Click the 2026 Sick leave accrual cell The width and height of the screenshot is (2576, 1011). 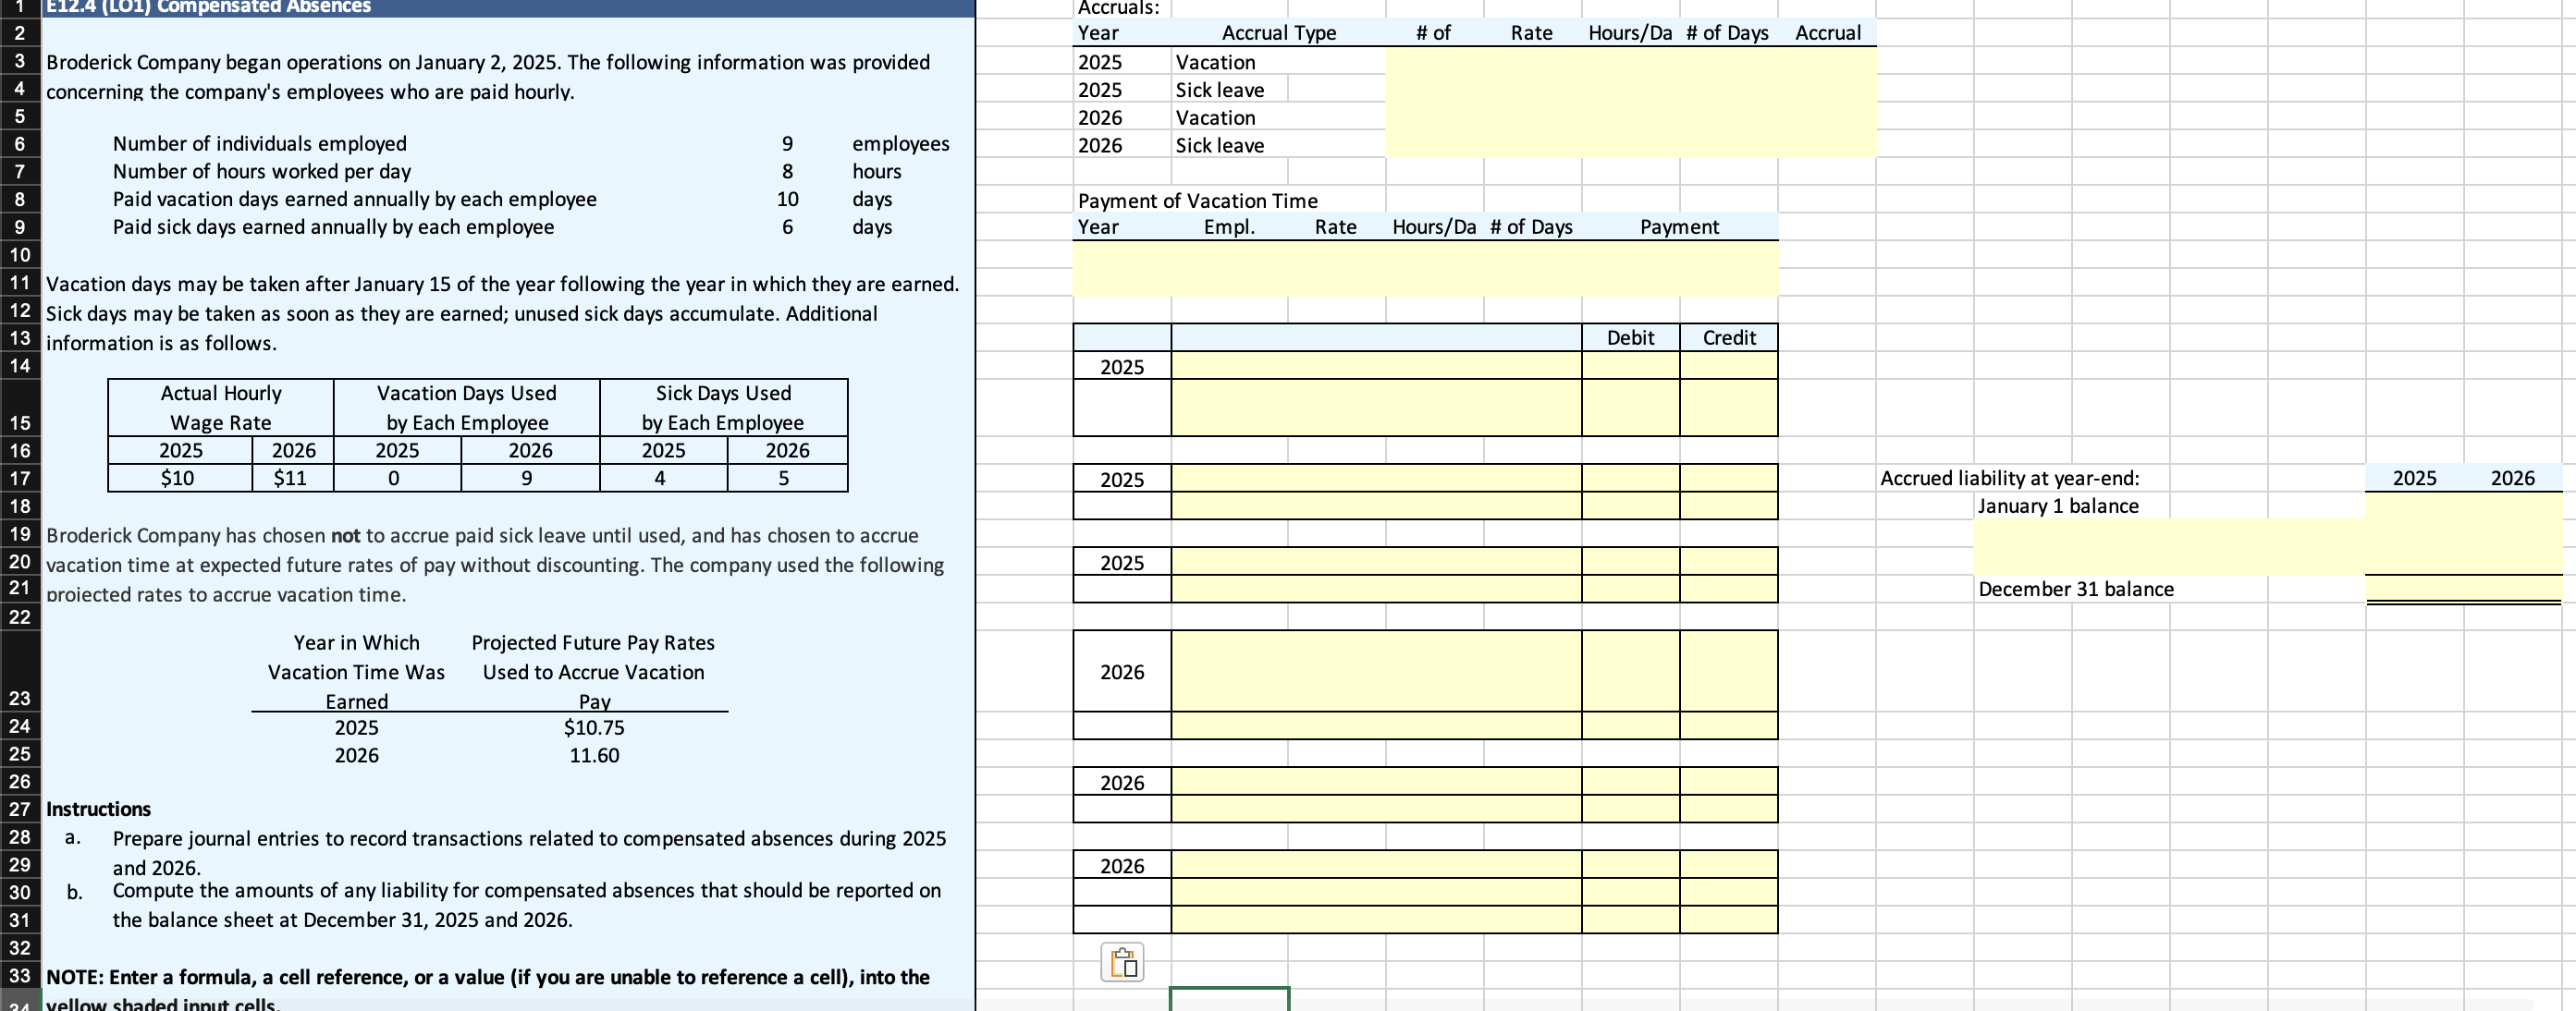[x=1827, y=145]
